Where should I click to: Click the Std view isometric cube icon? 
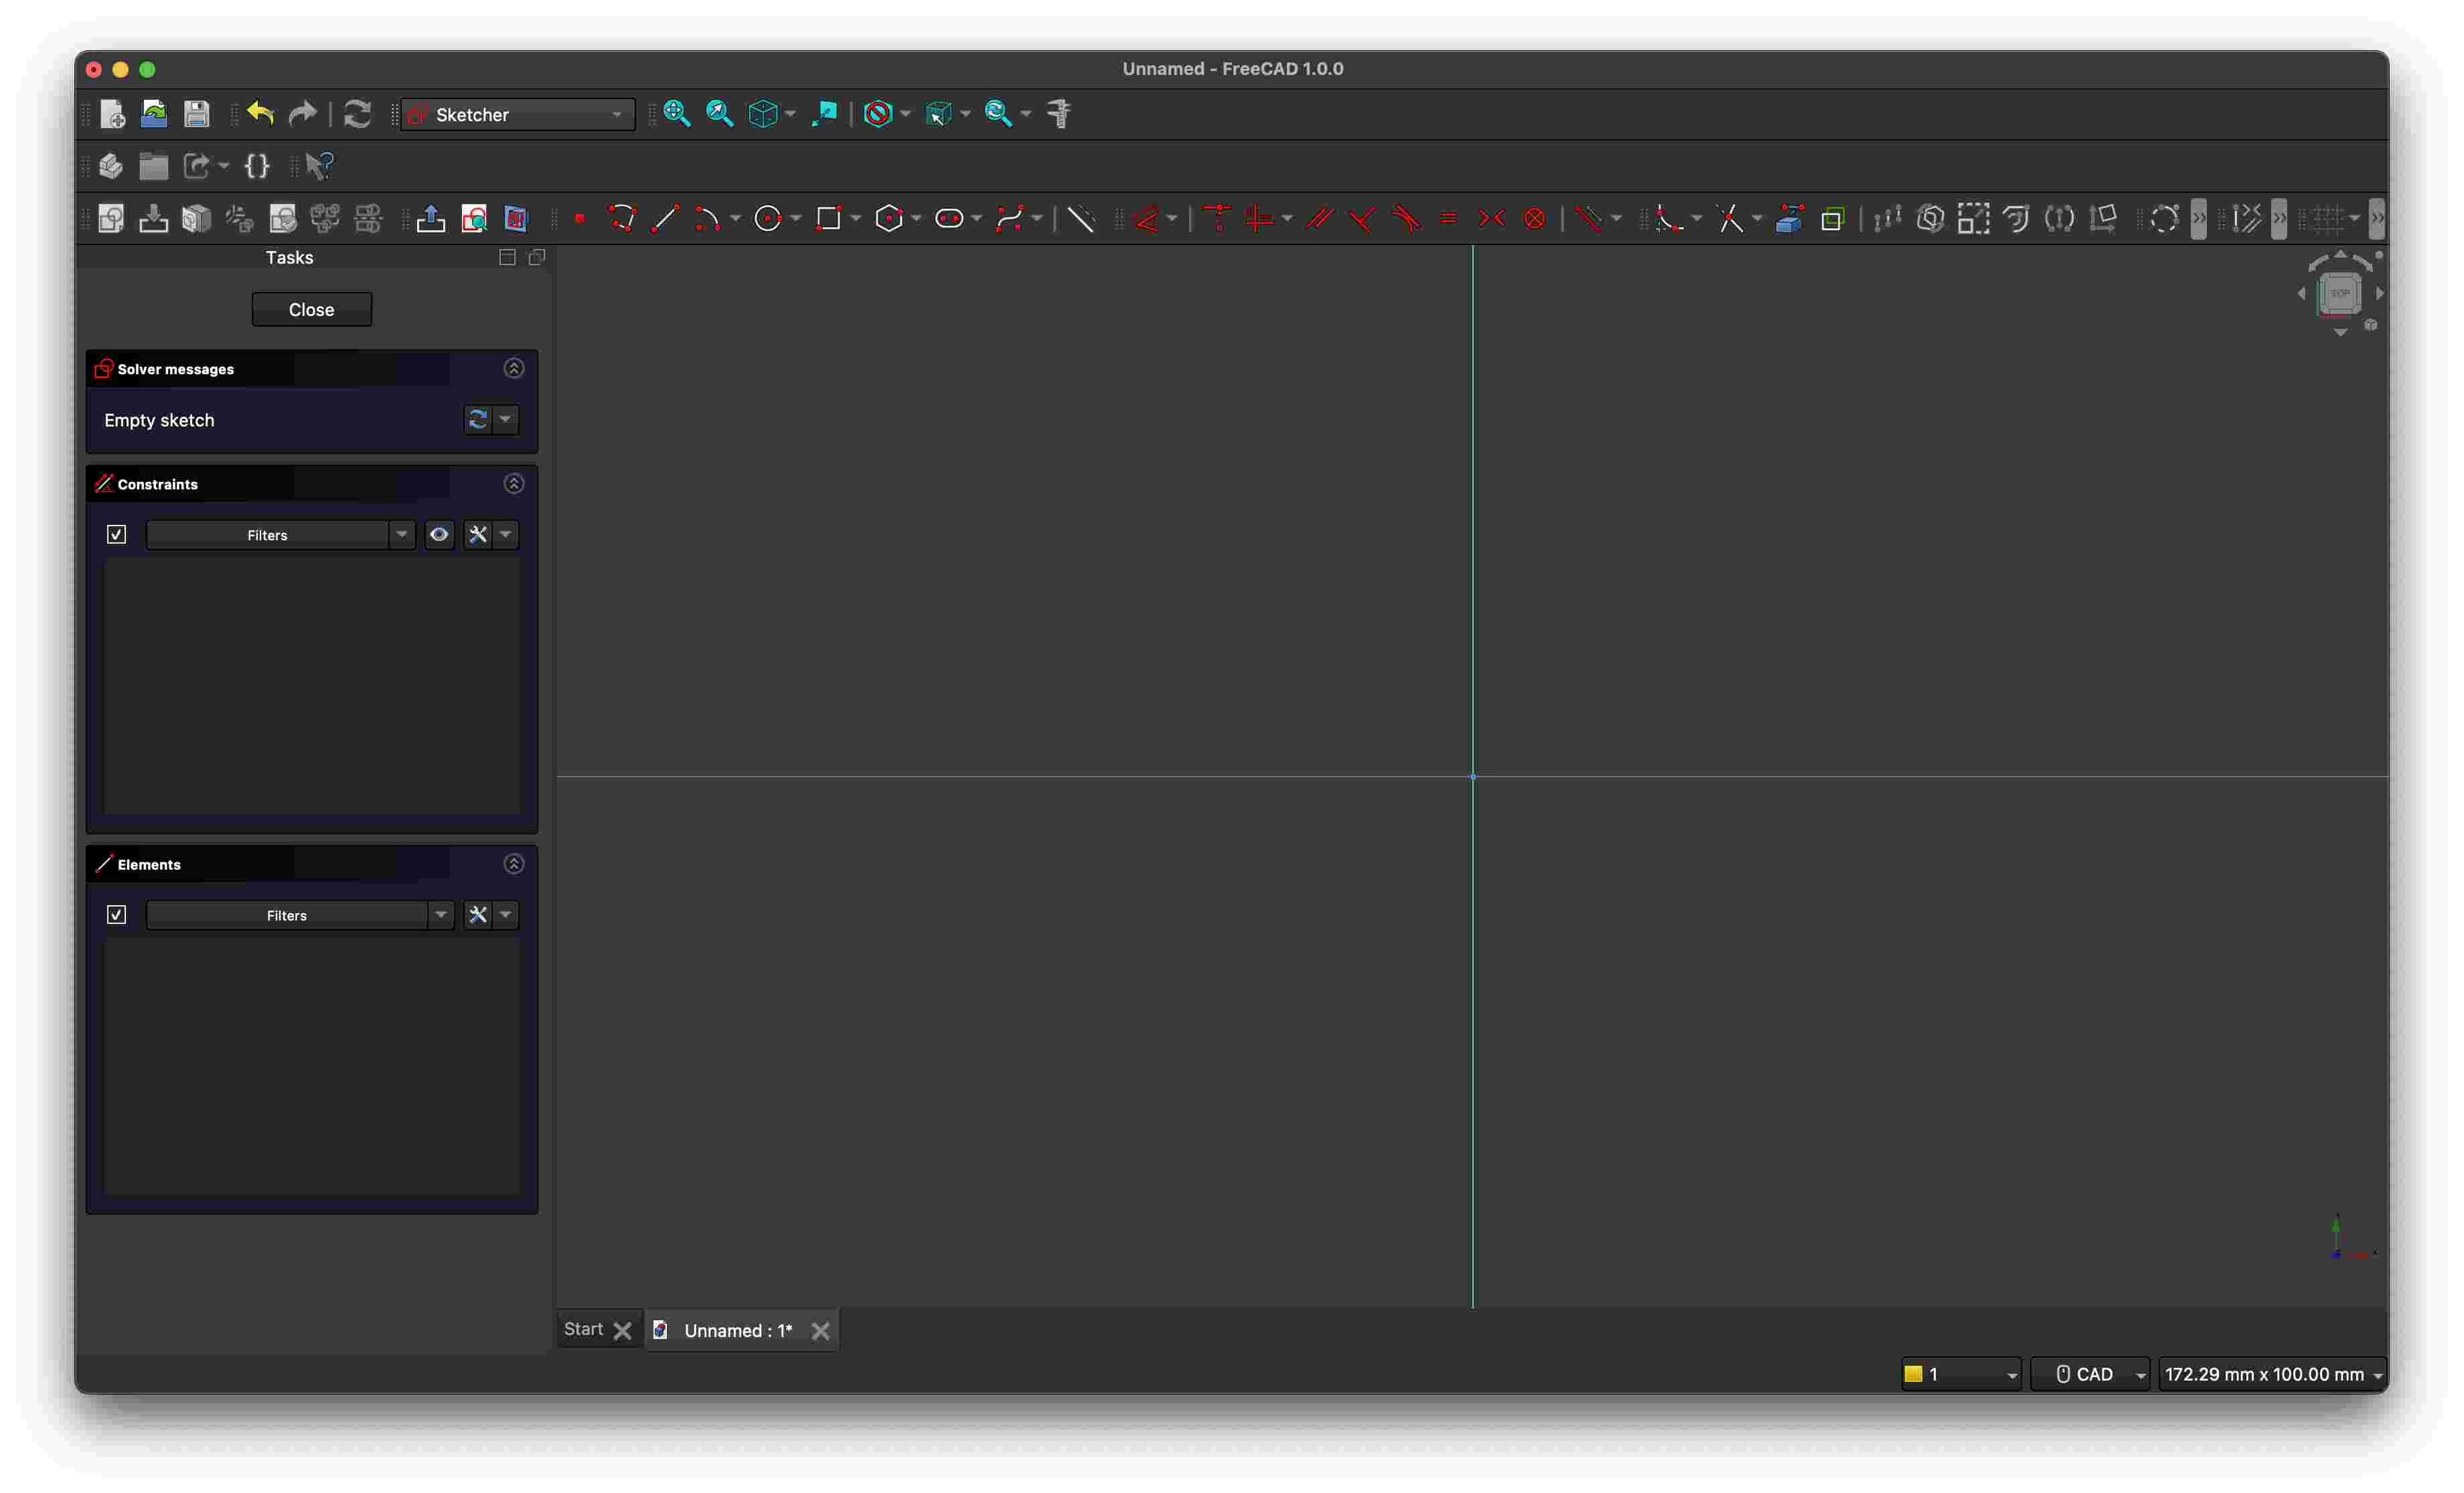coord(763,114)
